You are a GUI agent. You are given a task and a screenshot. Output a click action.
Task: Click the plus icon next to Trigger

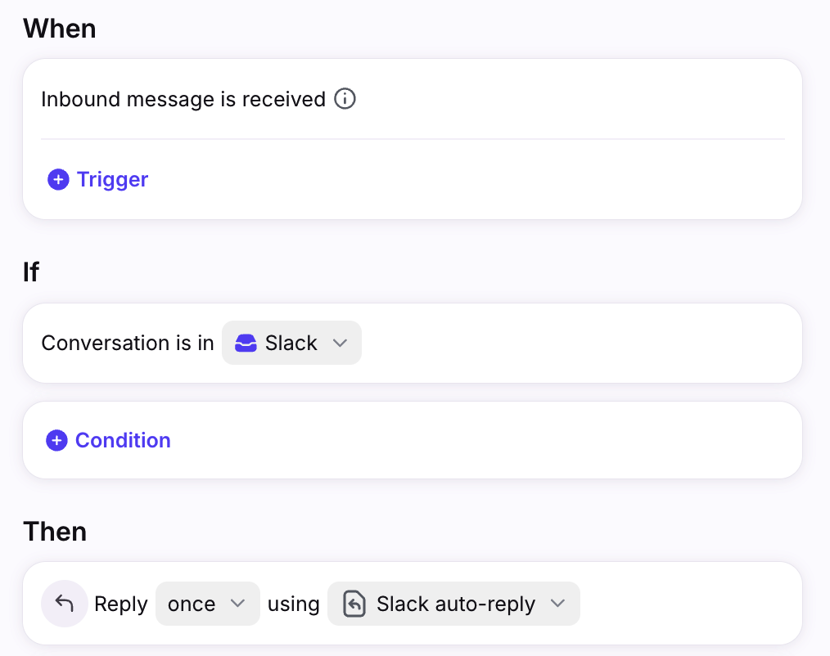pyautogui.click(x=58, y=180)
